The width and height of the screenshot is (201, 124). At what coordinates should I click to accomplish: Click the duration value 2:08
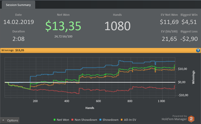[18, 39]
